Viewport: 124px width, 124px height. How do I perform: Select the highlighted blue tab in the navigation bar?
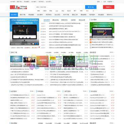tap(14, 15)
